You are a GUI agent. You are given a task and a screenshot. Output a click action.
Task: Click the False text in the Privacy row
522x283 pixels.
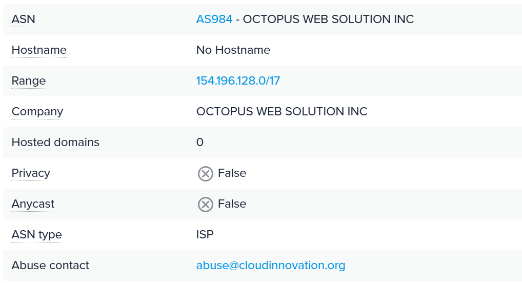point(232,173)
